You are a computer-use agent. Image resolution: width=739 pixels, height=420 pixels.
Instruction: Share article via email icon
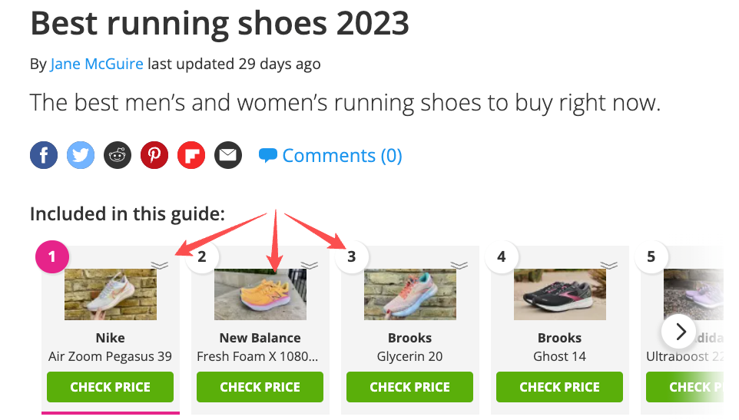[228, 156]
